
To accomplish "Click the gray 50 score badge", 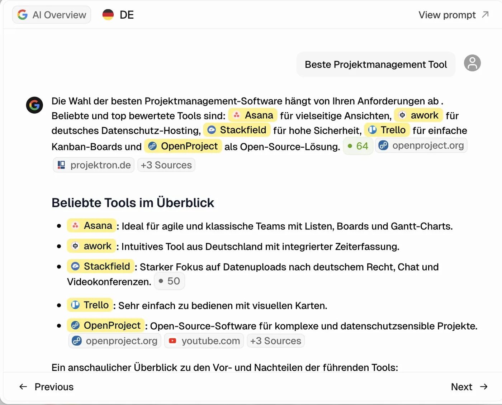I will click(x=170, y=281).
